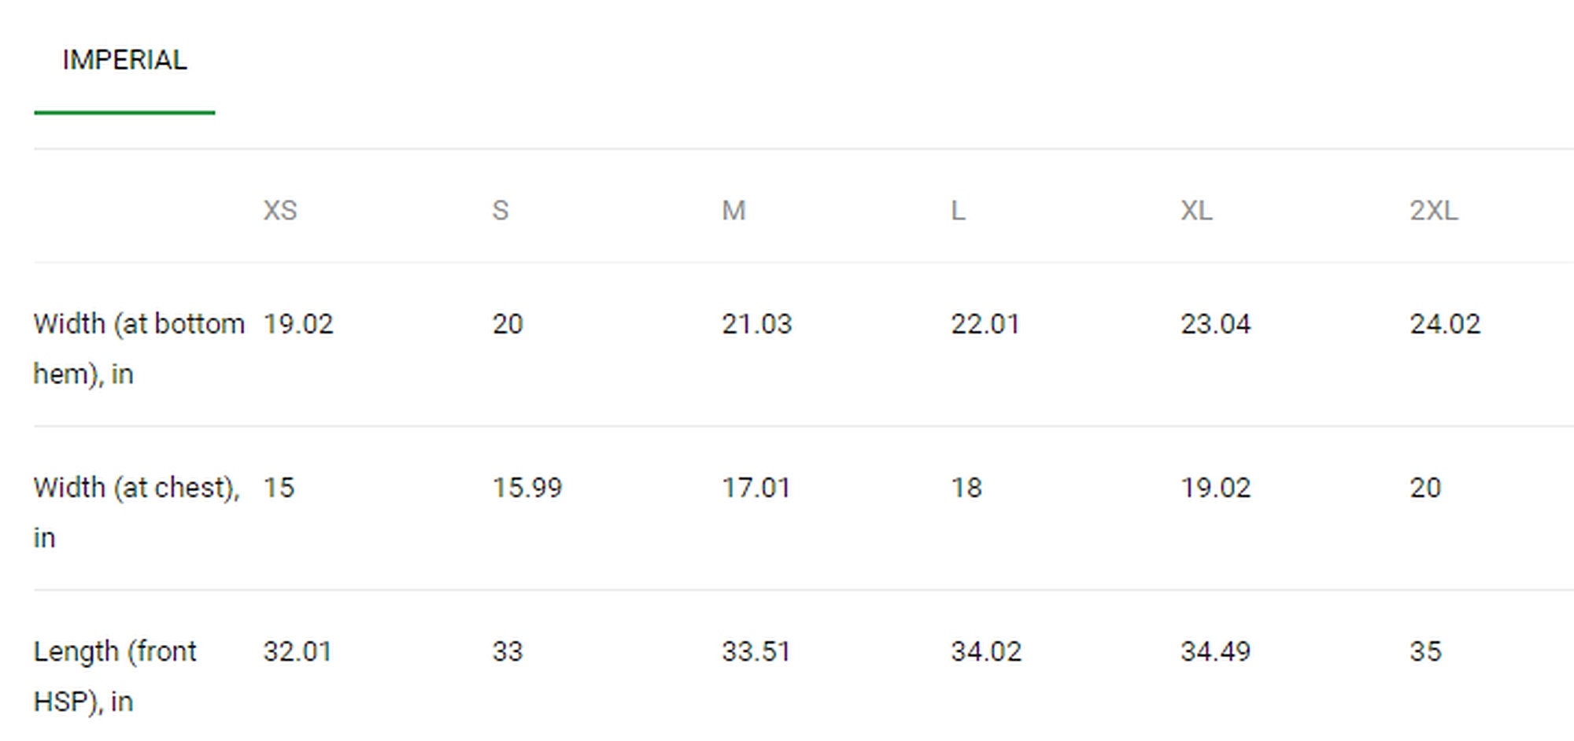1574x741 pixels.
Task: Select the Width at bottom hem row label
Action: coord(139,348)
